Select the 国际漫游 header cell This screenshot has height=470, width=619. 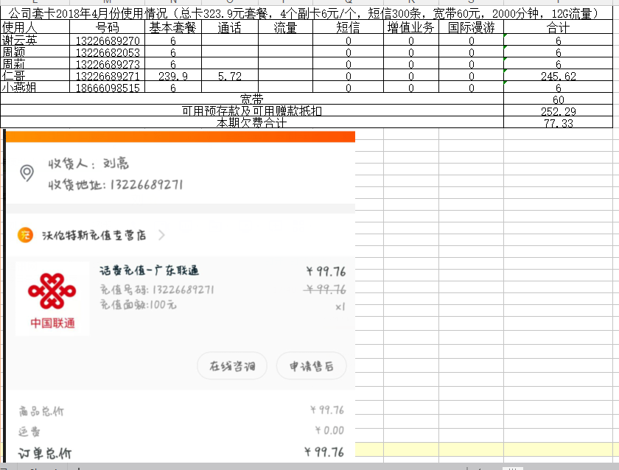click(471, 27)
